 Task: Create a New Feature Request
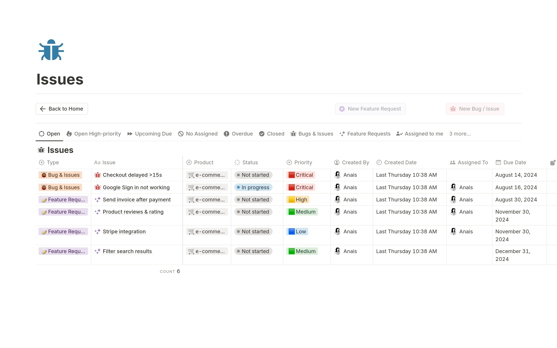coord(370,109)
